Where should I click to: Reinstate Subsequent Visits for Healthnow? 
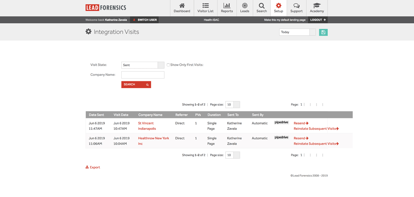coord(316,143)
